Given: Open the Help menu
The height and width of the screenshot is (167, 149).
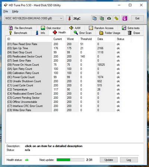Looking at the screenshot, I should (15, 12).
